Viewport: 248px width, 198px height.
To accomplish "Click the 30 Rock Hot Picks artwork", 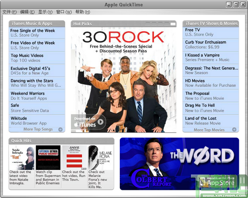I will (124, 80).
